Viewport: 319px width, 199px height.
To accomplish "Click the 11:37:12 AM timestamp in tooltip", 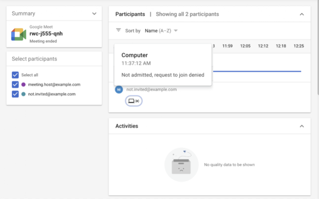I will (x=136, y=63).
